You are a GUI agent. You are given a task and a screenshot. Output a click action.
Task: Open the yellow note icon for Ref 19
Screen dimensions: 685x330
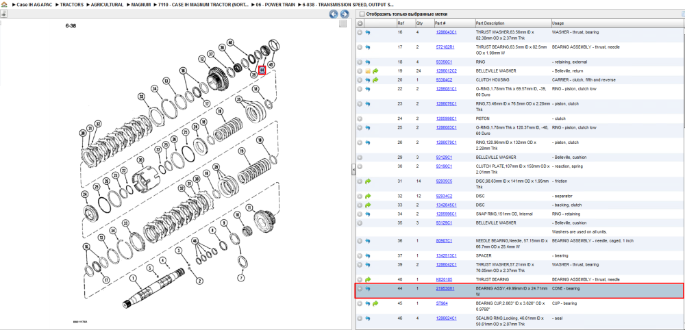point(368,71)
